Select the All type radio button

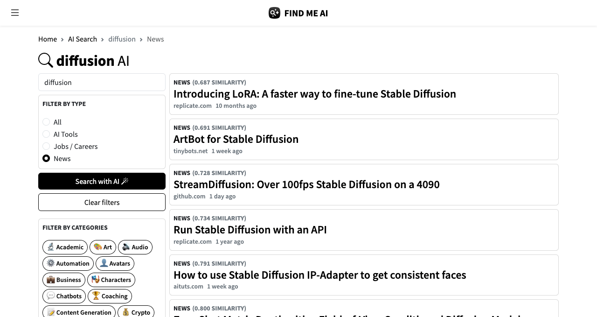(x=46, y=122)
